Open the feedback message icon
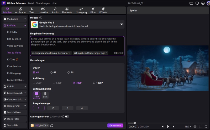The image size is (210, 130). point(197,3)
